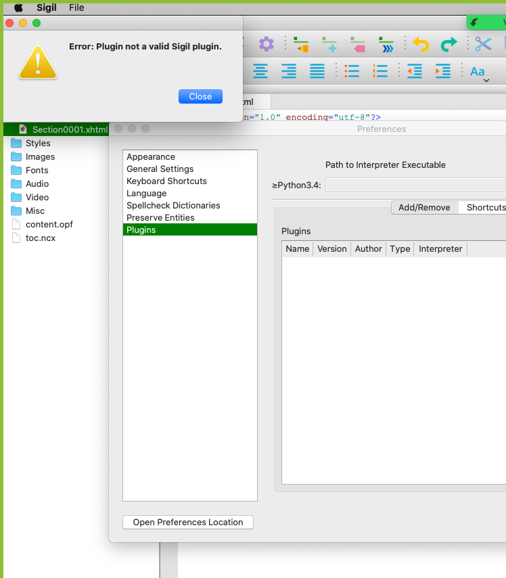
Task: Close the plugin error dialog
Action: tap(200, 97)
